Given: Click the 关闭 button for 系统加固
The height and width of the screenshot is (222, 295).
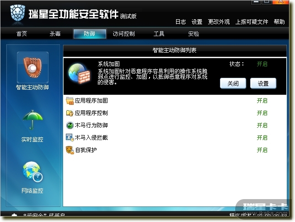Looking at the screenshot, I should tap(233, 83).
